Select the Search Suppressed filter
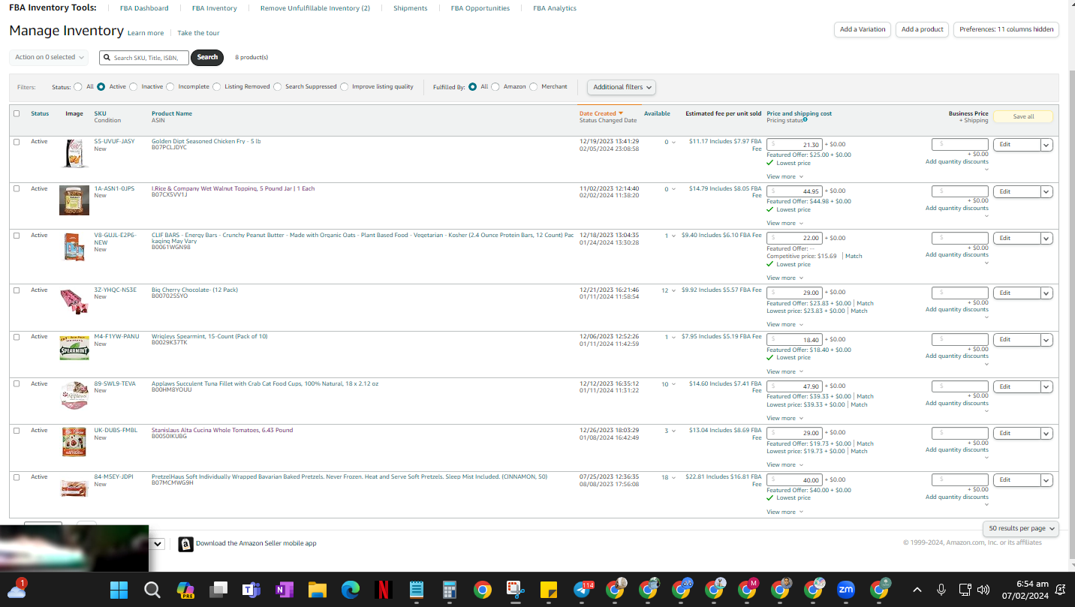The width and height of the screenshot is (1075, 607). 278,87
